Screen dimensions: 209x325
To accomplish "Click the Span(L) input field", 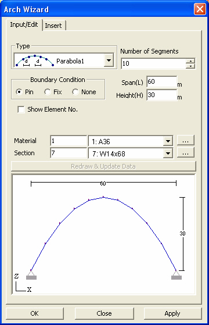I will click(162, 81).
